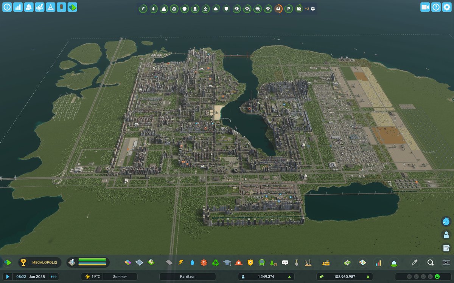This screenshot has height=283, width=454.
Task: Open the Chirper bird feed
Action: 446,221
